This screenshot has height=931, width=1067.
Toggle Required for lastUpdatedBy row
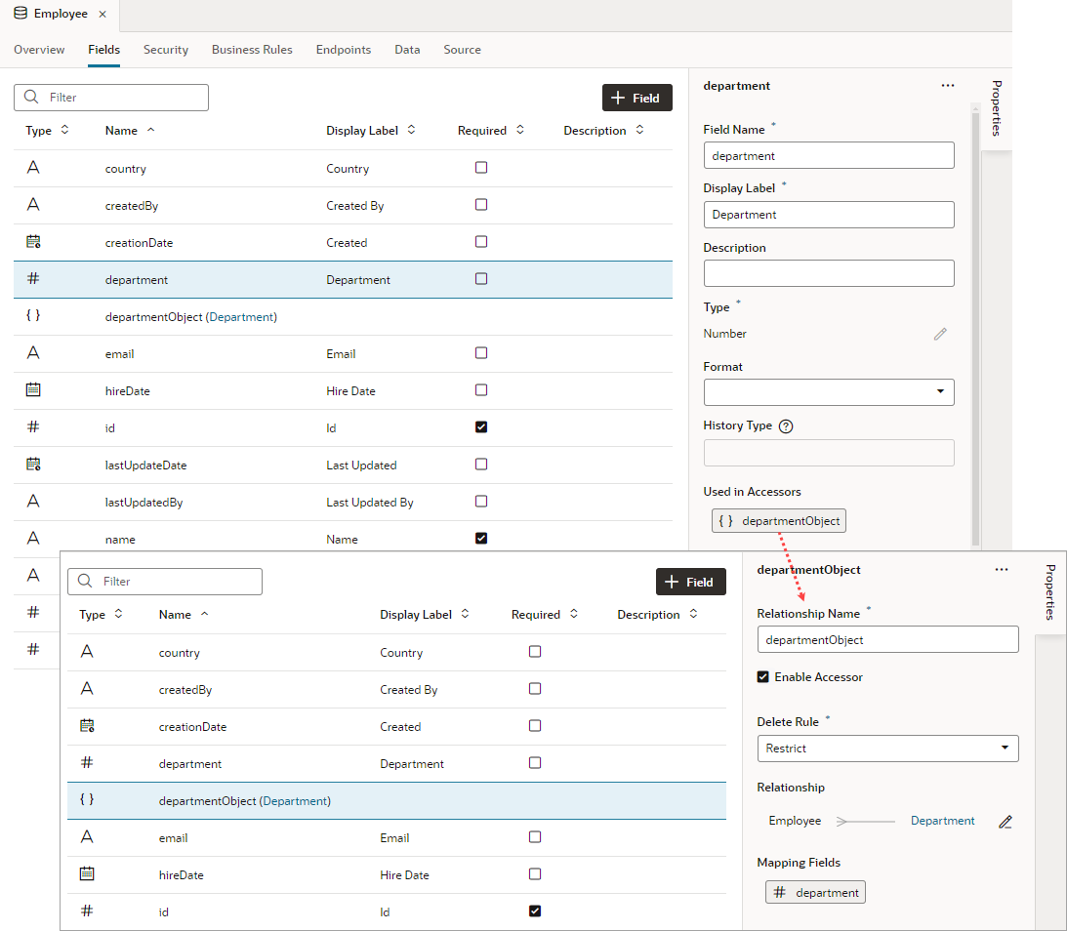[481, 502]
